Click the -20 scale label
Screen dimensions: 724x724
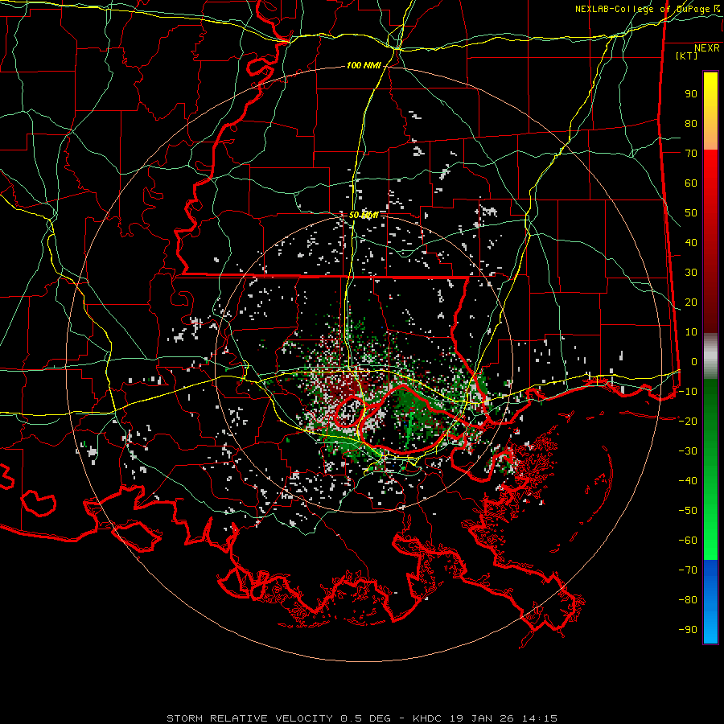coord(688,422)
